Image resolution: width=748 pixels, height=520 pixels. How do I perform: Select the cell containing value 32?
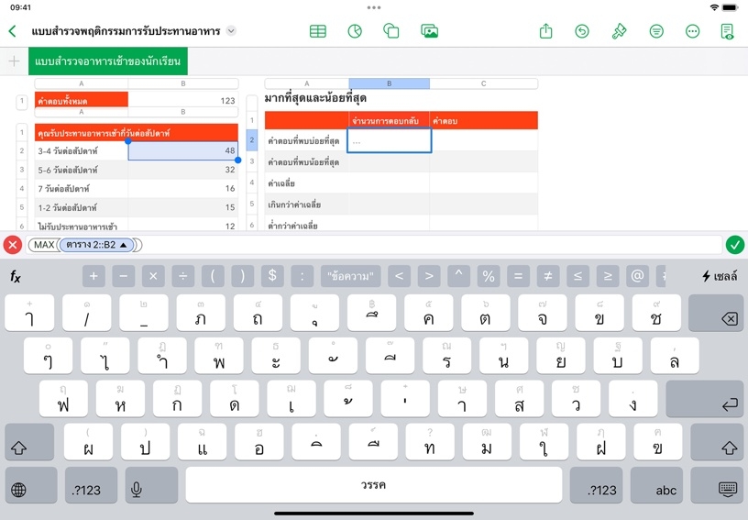(182, 170)
